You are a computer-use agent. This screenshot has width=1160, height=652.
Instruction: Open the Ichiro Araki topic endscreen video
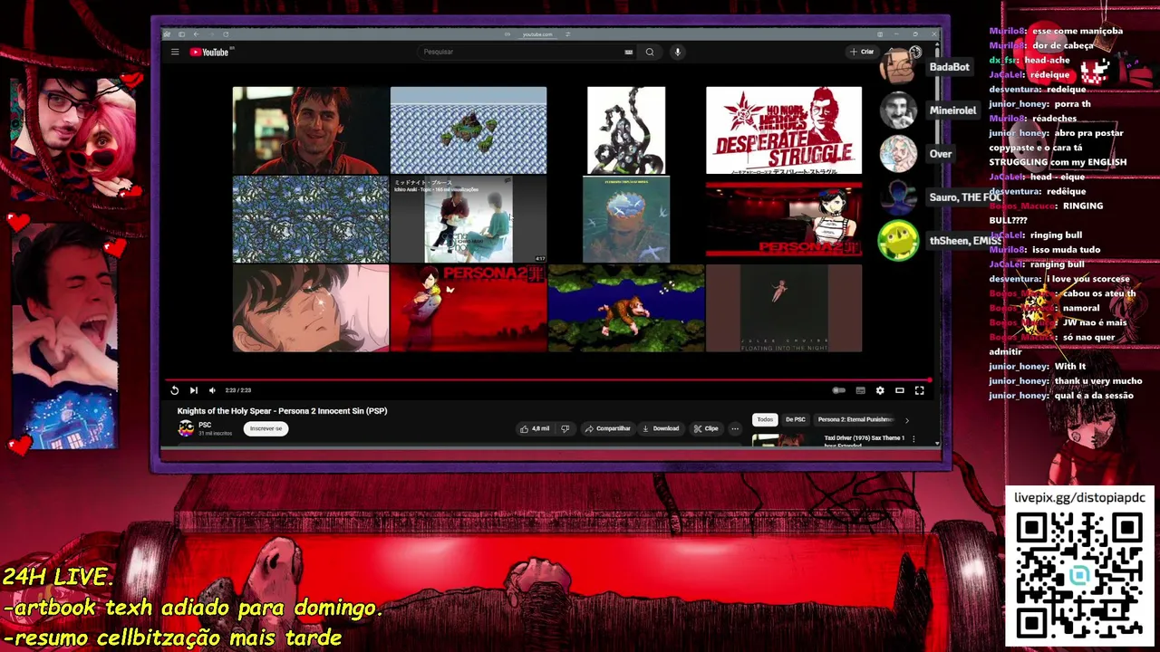pos(469,219)
